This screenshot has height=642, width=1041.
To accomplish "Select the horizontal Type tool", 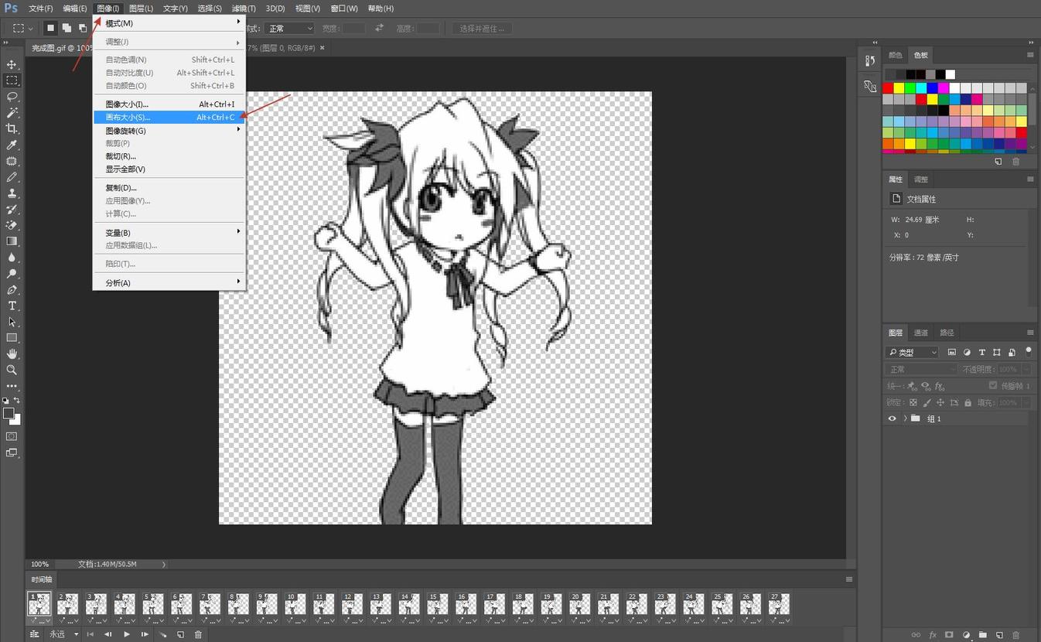I will pyautogui.click(x=12, y=306).
